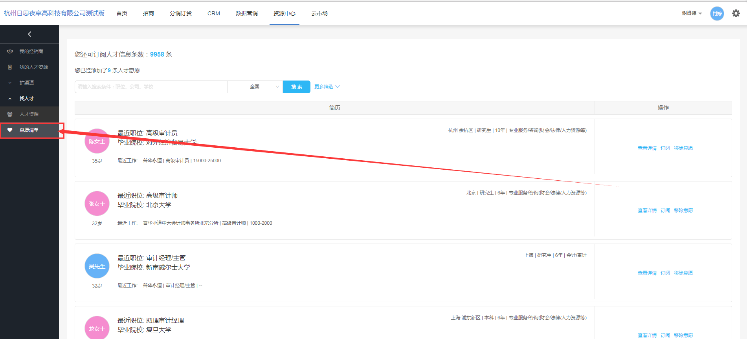Expand the 扩渠道 sidebar section
Viewport: 747px width, 339px height.
coord(26,83)
